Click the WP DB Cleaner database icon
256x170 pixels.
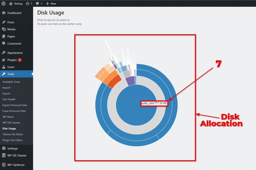(4, 155)
